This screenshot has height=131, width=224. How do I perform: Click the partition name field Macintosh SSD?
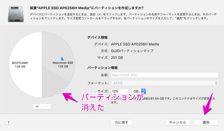pyautogui.click(x=165, y=75)
